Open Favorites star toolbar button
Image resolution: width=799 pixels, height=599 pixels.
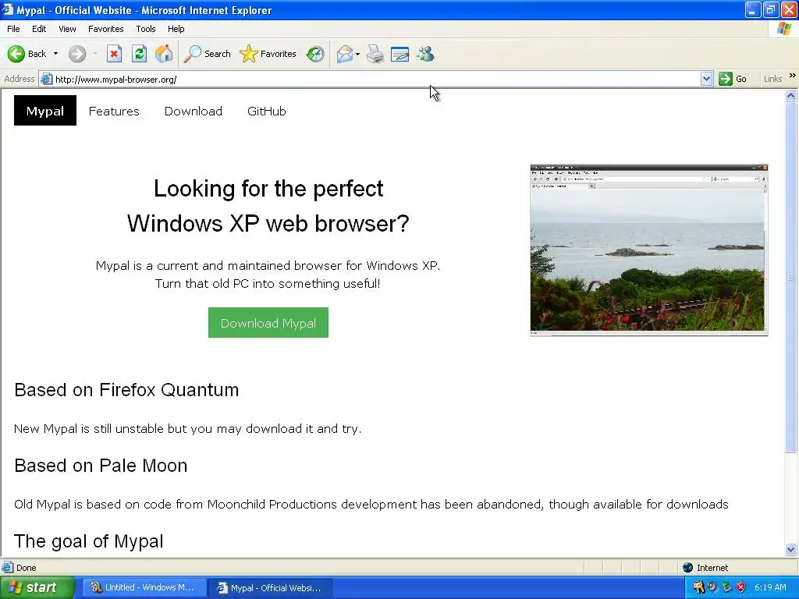coord(268,54)
